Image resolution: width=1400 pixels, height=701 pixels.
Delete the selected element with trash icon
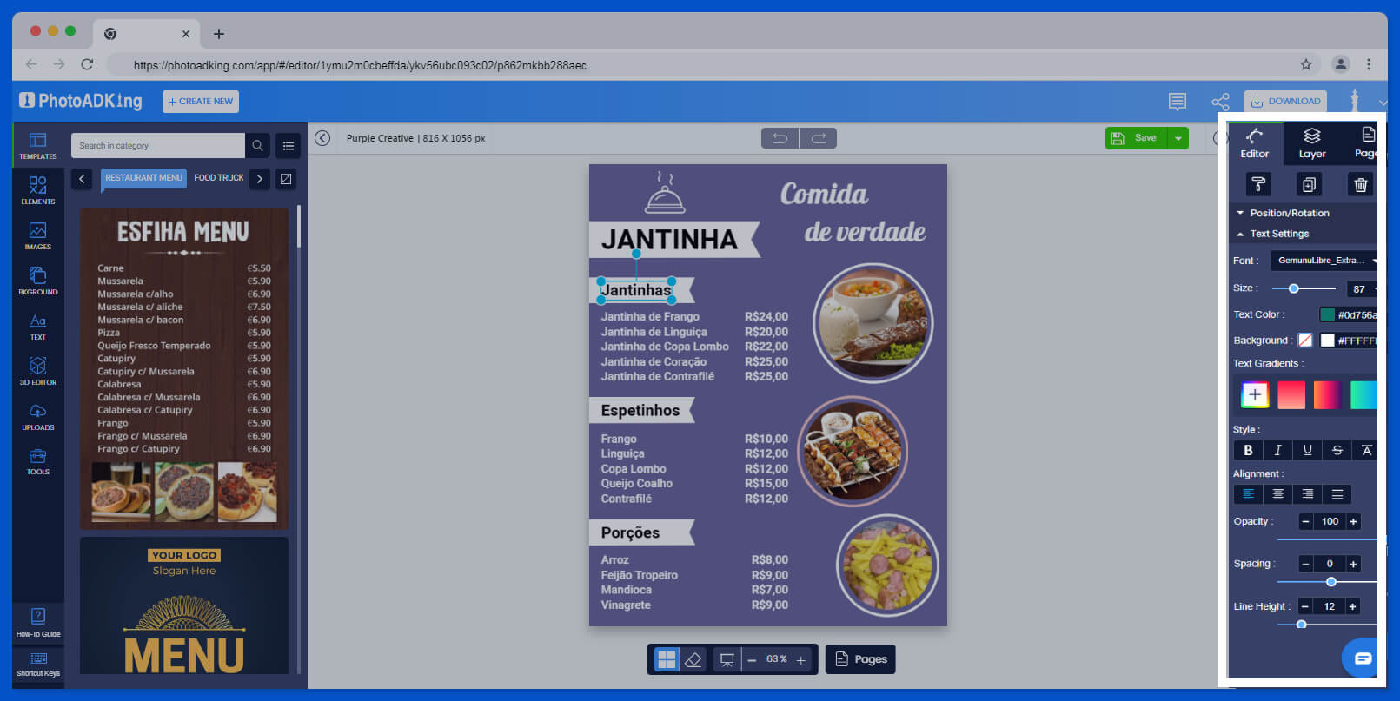[1361, 184]
